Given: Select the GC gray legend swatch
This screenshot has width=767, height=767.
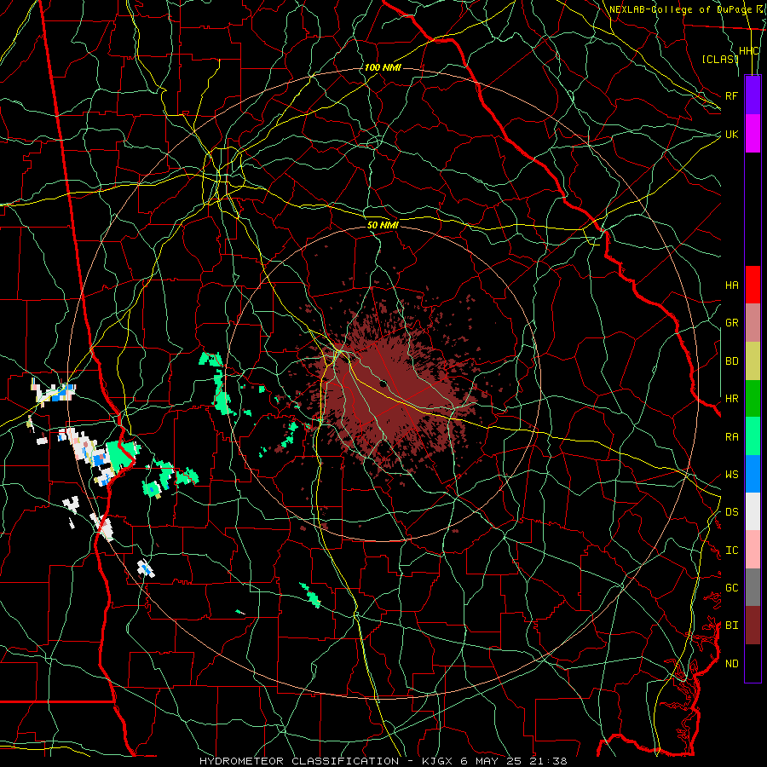Looking at the screenshot, I should 753,587.
